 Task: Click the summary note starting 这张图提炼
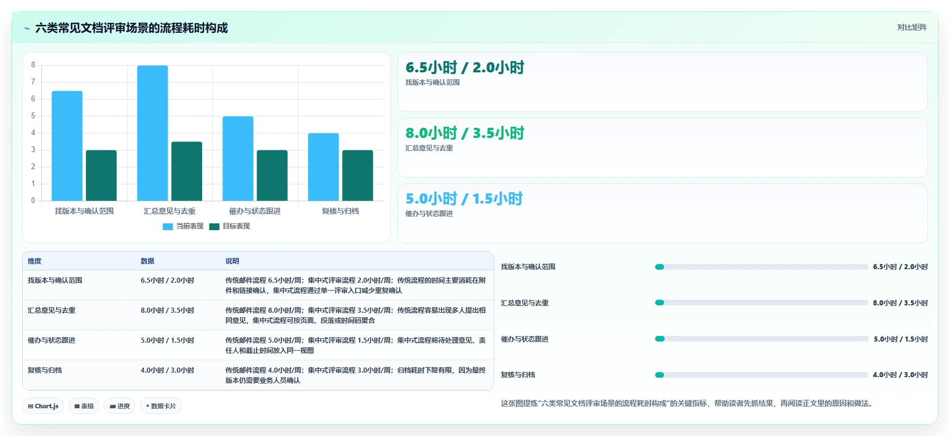(x=687, y=404)
